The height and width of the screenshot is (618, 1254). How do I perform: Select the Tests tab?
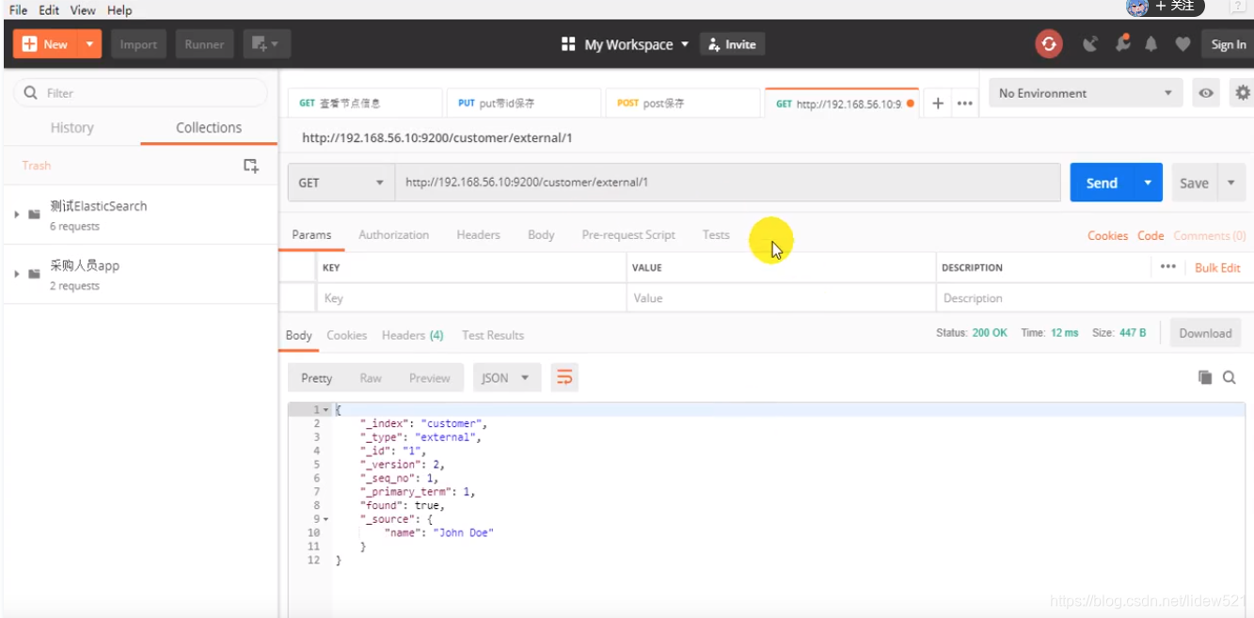tap(716, 235)
